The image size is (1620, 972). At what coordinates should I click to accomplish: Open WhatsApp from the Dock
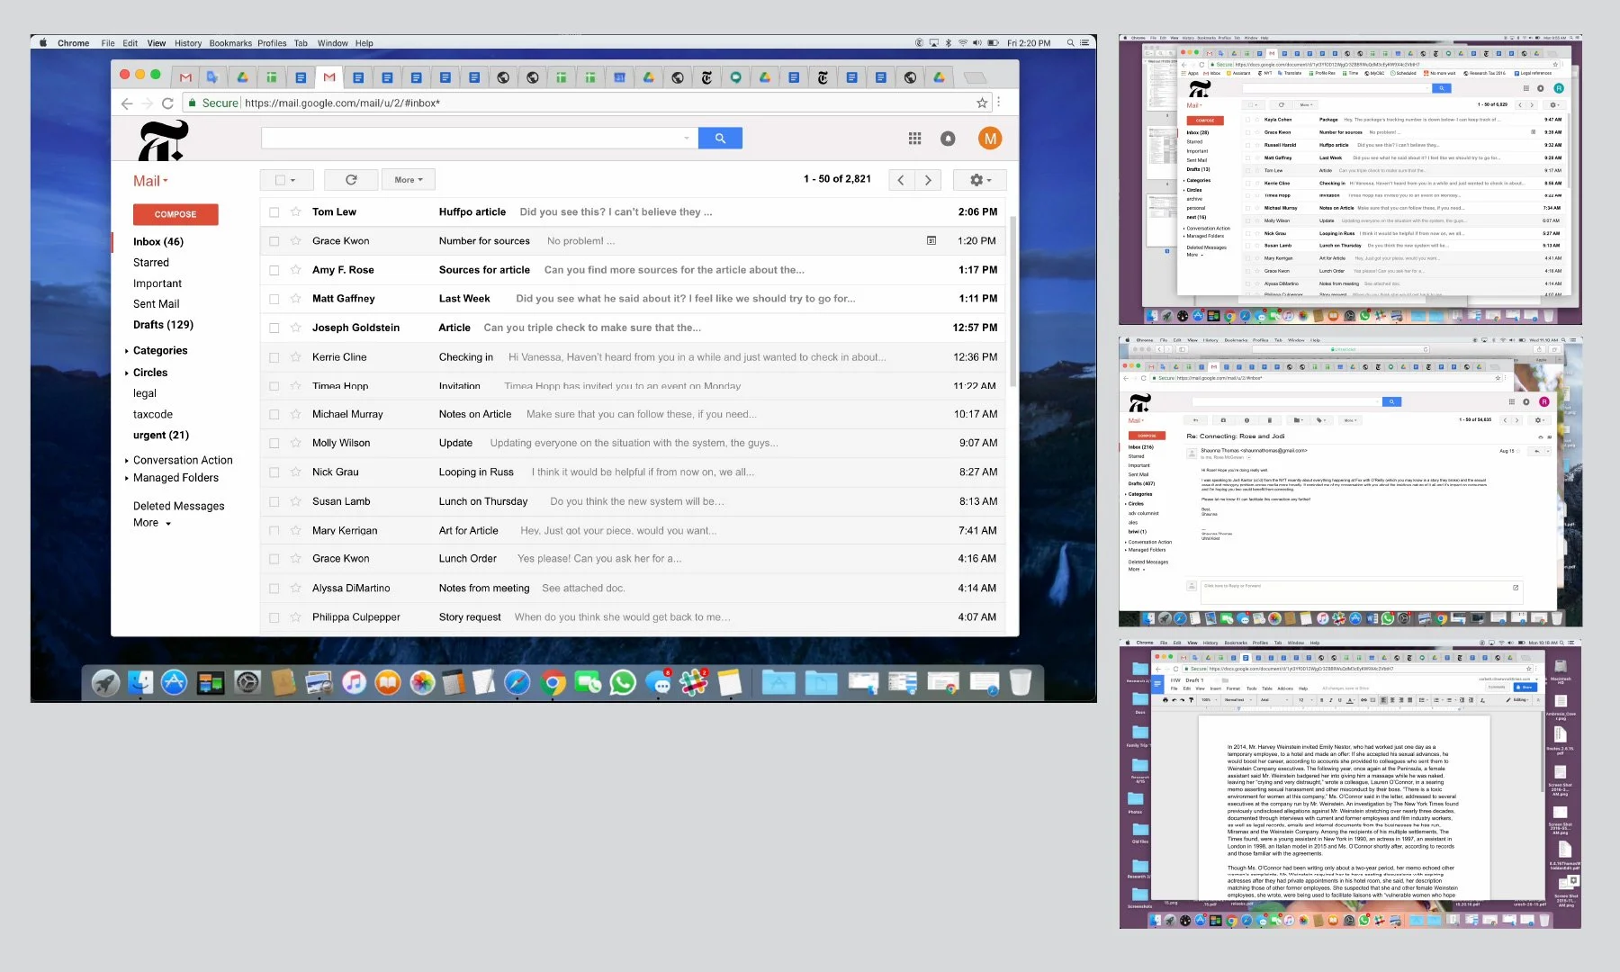pyautogui.click(x=622, y=683)
